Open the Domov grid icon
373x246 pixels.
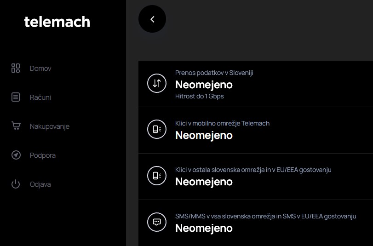pos(16,68)
